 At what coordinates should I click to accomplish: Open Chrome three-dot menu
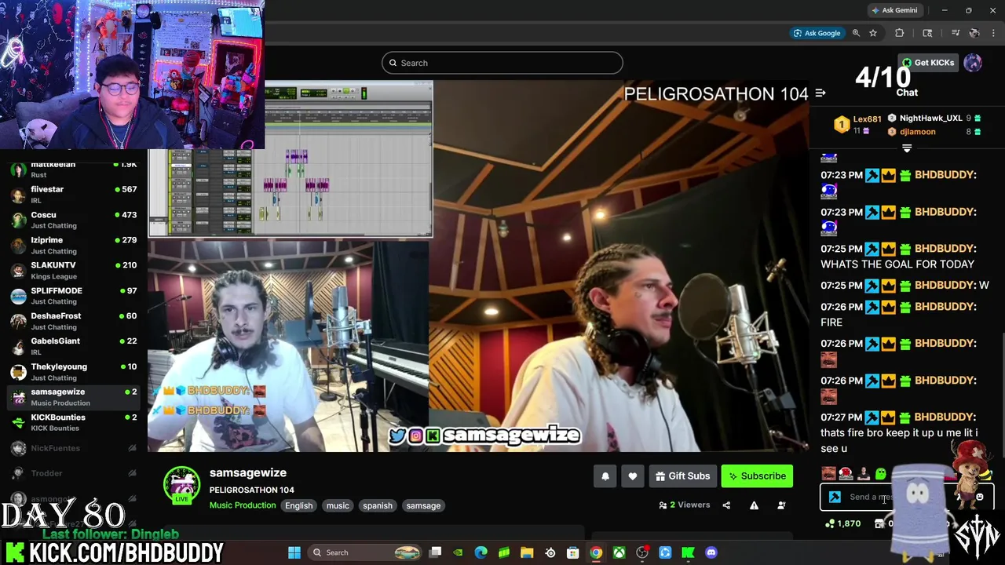click(994, 33)
